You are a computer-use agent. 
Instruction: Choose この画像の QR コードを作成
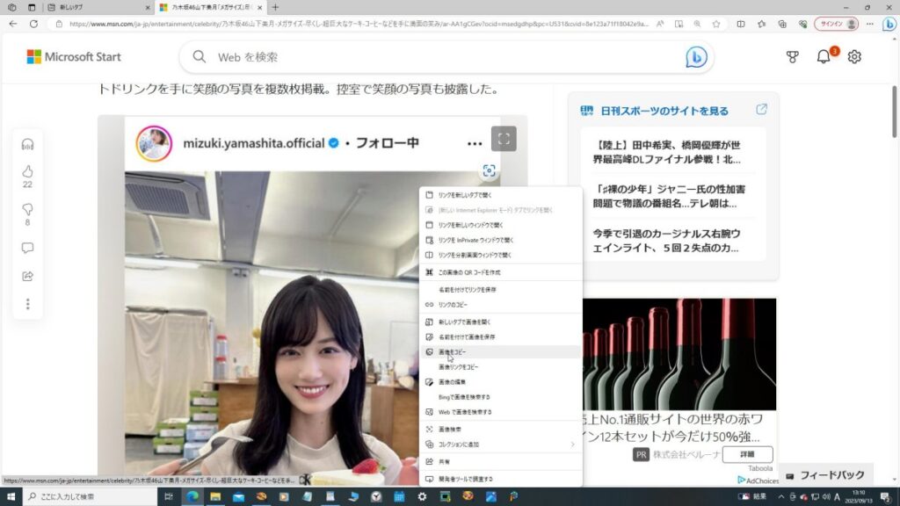click(x=500, y=272)
